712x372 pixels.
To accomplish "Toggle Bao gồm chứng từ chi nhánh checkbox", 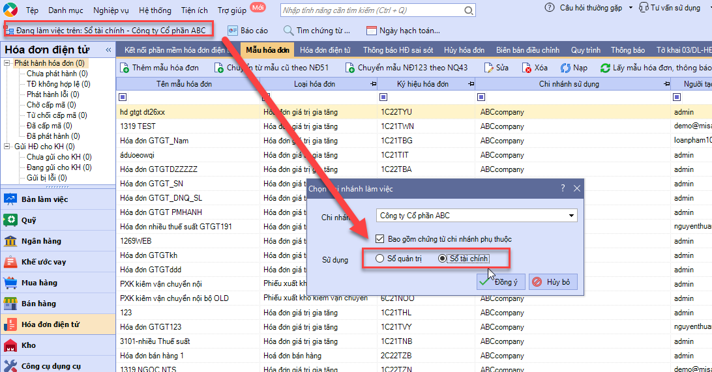I will pos(380,238).
